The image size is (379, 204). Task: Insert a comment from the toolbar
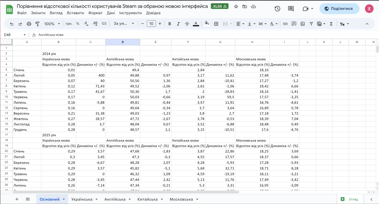point(294,24)
